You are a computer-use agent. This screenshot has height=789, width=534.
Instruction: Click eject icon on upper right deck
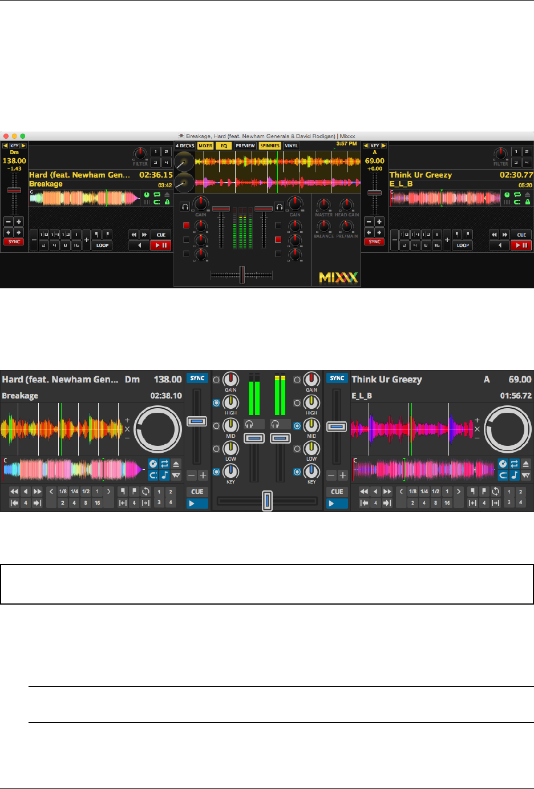[x=527, y=194]
